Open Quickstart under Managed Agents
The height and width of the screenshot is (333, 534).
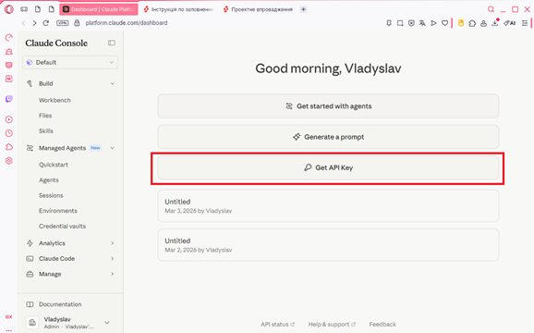(54, 165)
